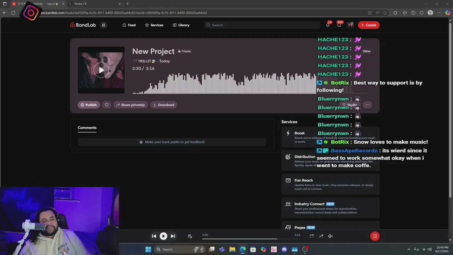The image size is (453, 255).
Task: Play the track from cover art button
Action: [101, 70]
